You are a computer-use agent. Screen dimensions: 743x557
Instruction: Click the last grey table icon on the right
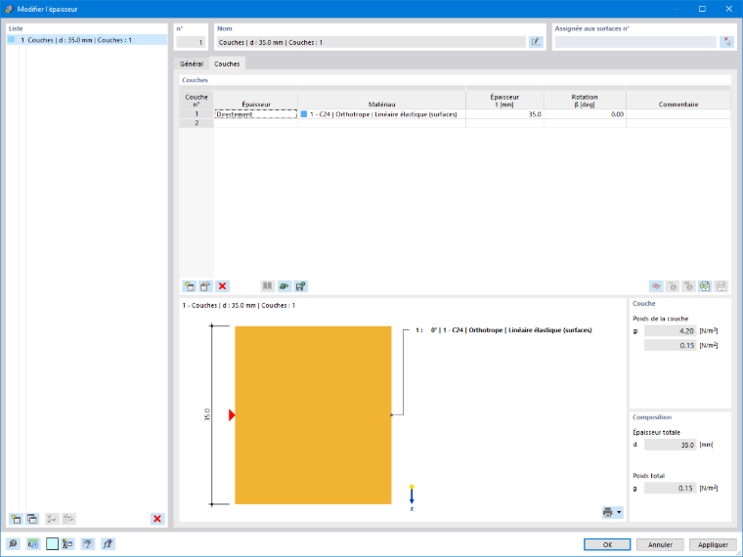pos(721,286)
